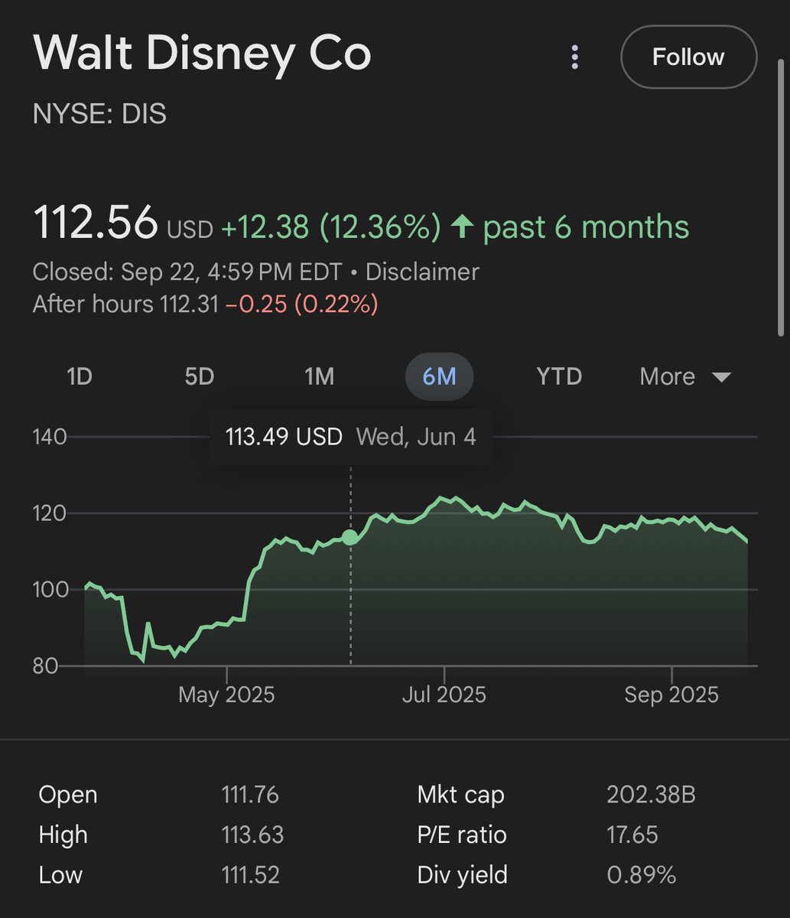Select the 5D time range tab
This screenshot has height=918, width=790.
point(200,376)
